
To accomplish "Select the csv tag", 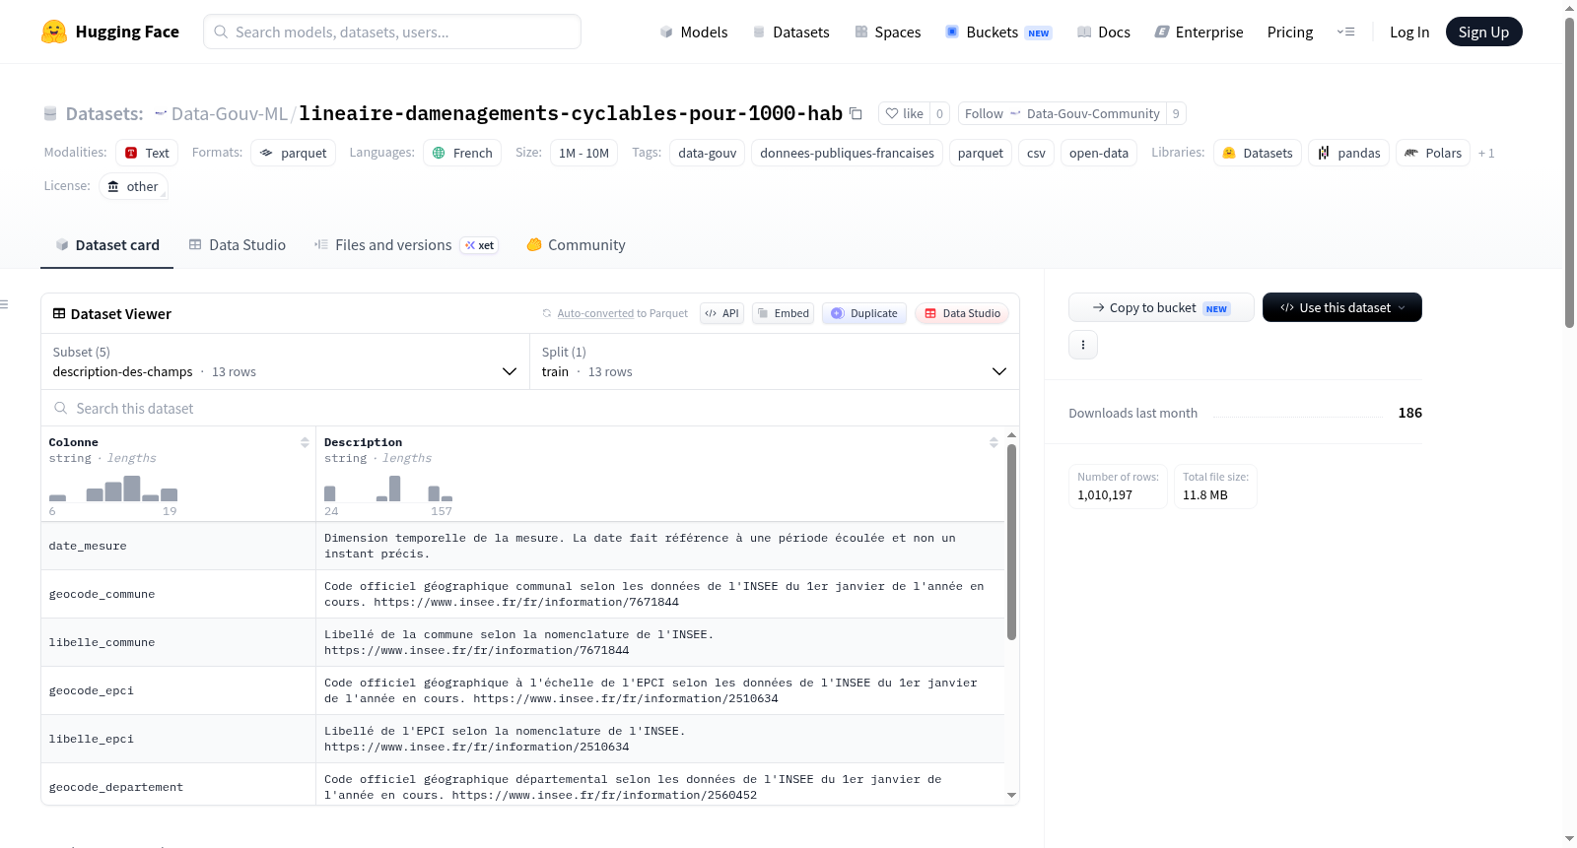I will (1036, 153).
